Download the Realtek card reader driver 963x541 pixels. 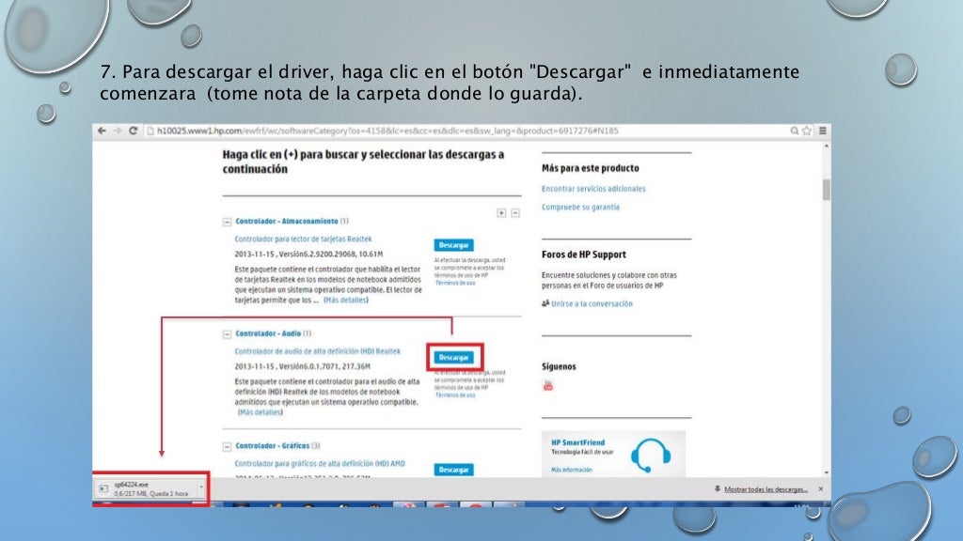[453, 245]
